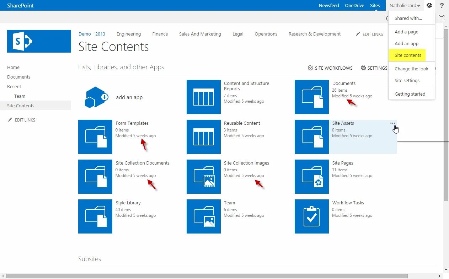Expand the Nathalie Jard user menu
The height and width of the screenshot is (279, 449).
[405, 5]
